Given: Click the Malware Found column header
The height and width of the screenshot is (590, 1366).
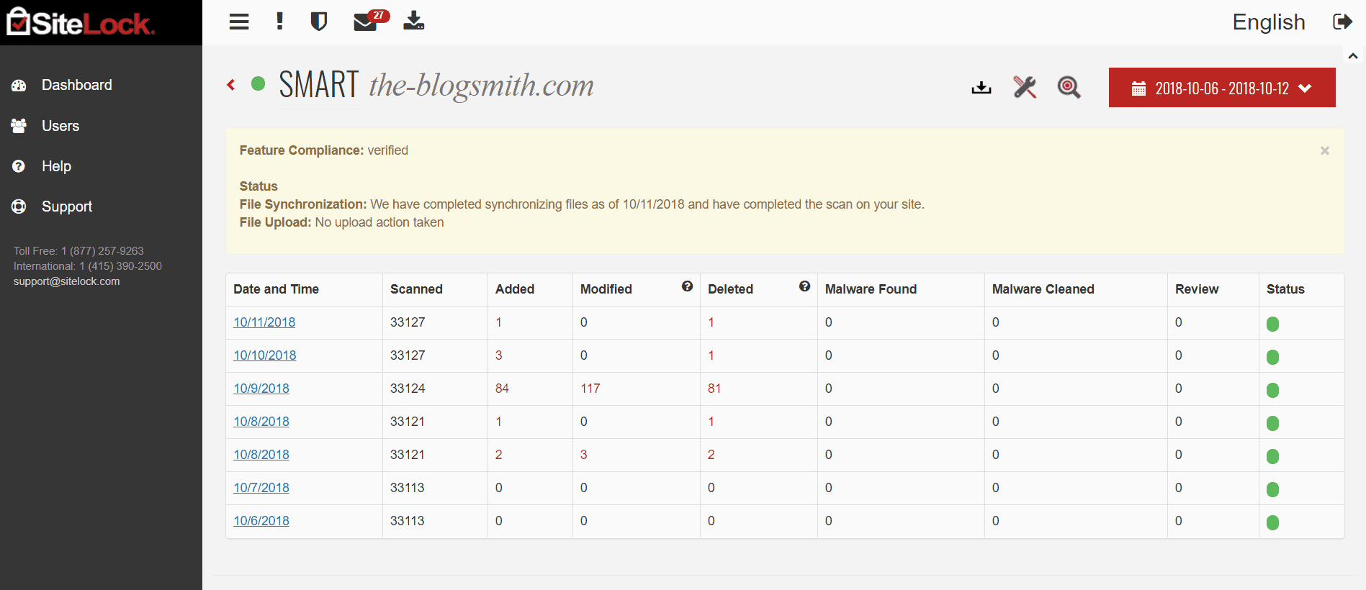Looking at the screenshot, I should (871, 289).
